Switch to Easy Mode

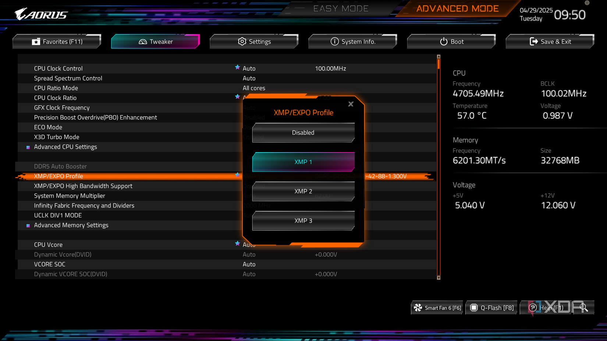[x=340, y=8]
